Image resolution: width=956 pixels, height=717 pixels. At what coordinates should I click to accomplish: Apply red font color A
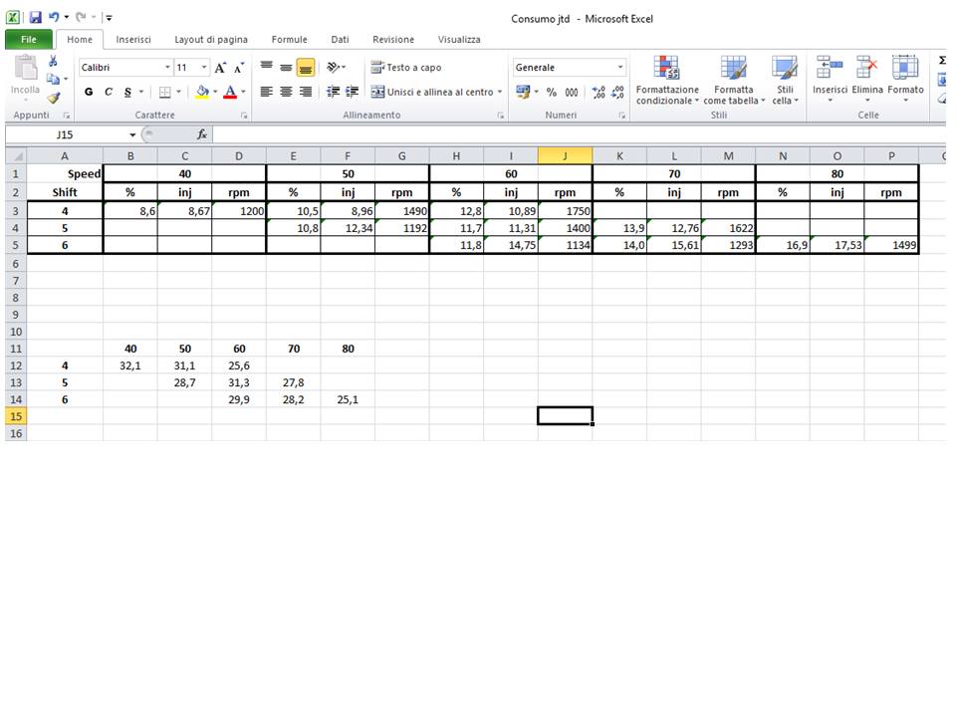pos(230,92)
